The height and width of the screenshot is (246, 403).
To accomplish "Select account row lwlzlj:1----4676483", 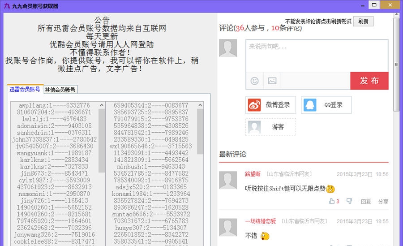I will (x=54, y=119).
